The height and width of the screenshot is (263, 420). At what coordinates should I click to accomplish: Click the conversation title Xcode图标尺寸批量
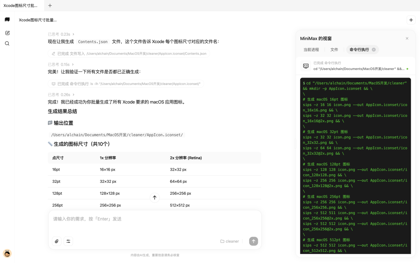tap(38, 20)
